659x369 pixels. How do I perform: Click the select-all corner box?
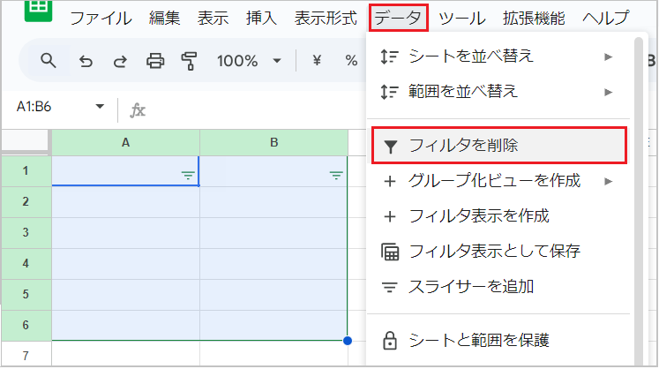[26, 141]
